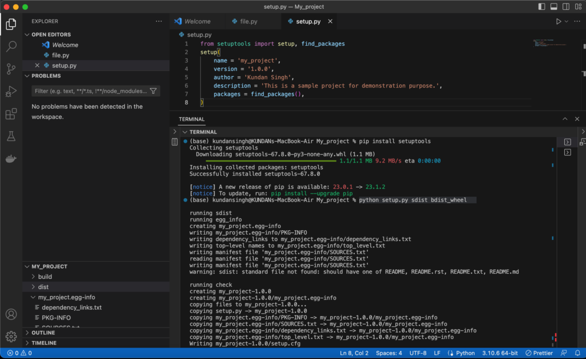The height and width of the screenshot is (359, 586).
Task: Switch to the Welcome editor tab
Action: 197,21
